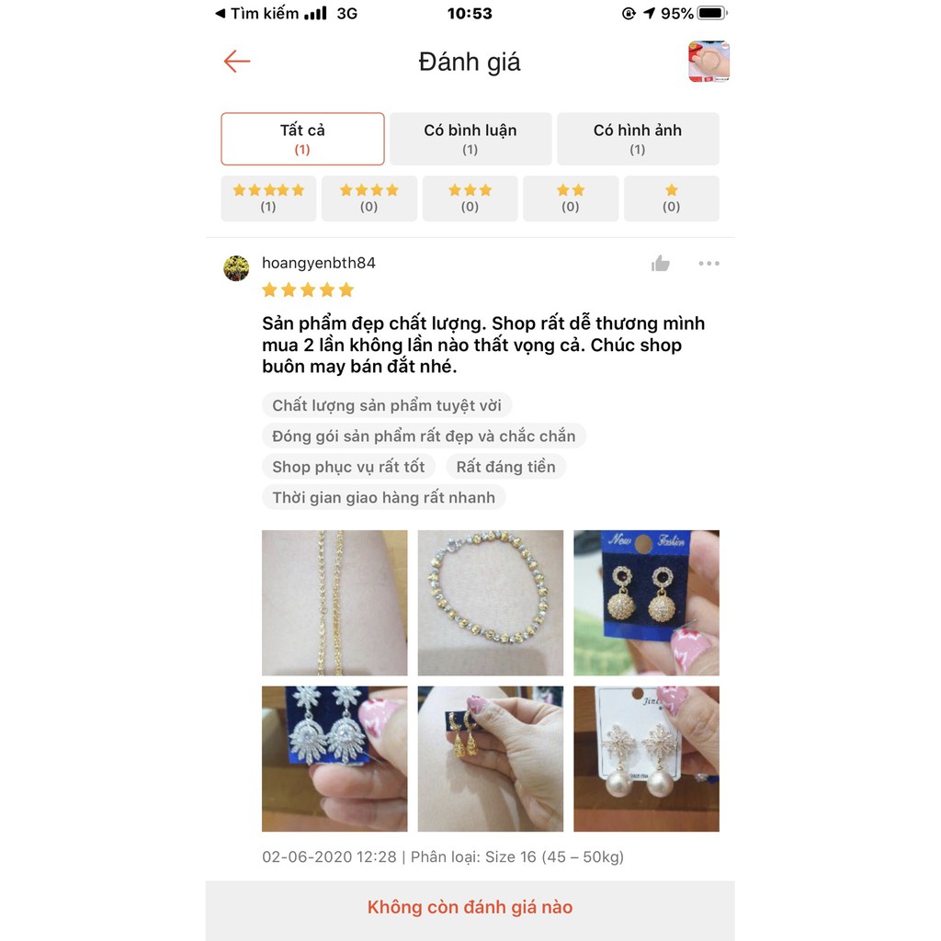Tap the username hoangyenbth84
The image size is (941, 941).
[319, 263]
